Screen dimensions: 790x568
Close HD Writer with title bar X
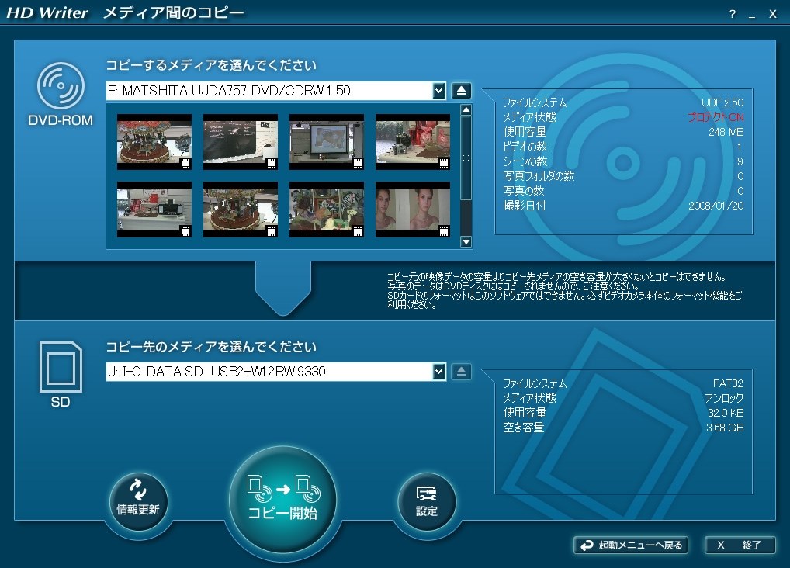coord(773,14)
